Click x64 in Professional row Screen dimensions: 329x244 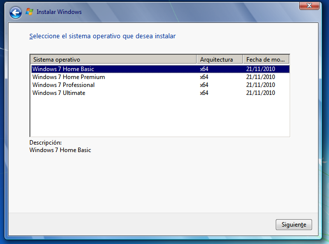[x=204, y=85]
